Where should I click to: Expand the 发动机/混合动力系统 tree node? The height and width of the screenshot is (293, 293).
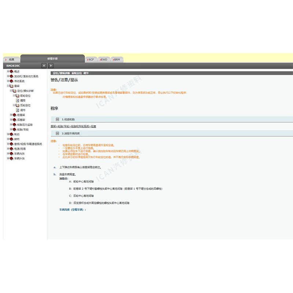click(8, 76)
